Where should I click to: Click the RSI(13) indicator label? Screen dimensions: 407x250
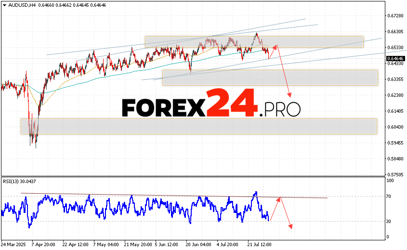[19, 181]
